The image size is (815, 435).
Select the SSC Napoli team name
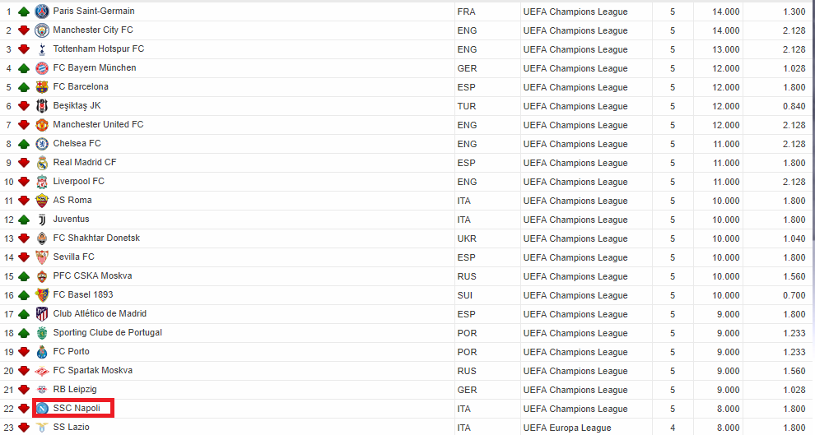pyautogui.click(x=76, y=409)
